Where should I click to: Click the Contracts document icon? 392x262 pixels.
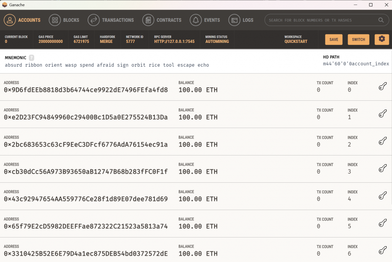click(x=148, y=20)
